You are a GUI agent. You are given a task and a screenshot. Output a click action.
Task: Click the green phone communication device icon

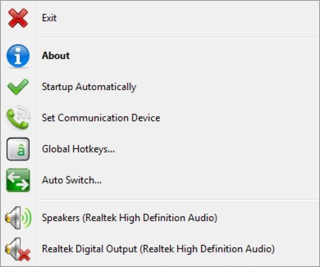[18, 118]
